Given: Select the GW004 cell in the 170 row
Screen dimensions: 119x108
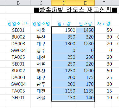Looking at the screenshot, I should click(18, 84).
